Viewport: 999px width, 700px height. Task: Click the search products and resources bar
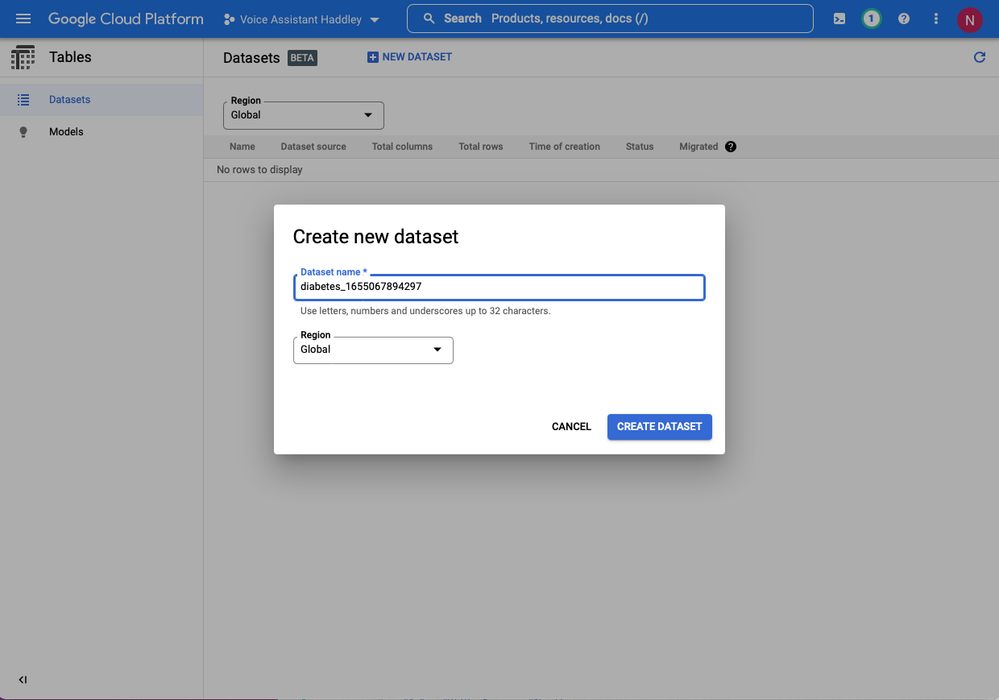tap(610, 19)
